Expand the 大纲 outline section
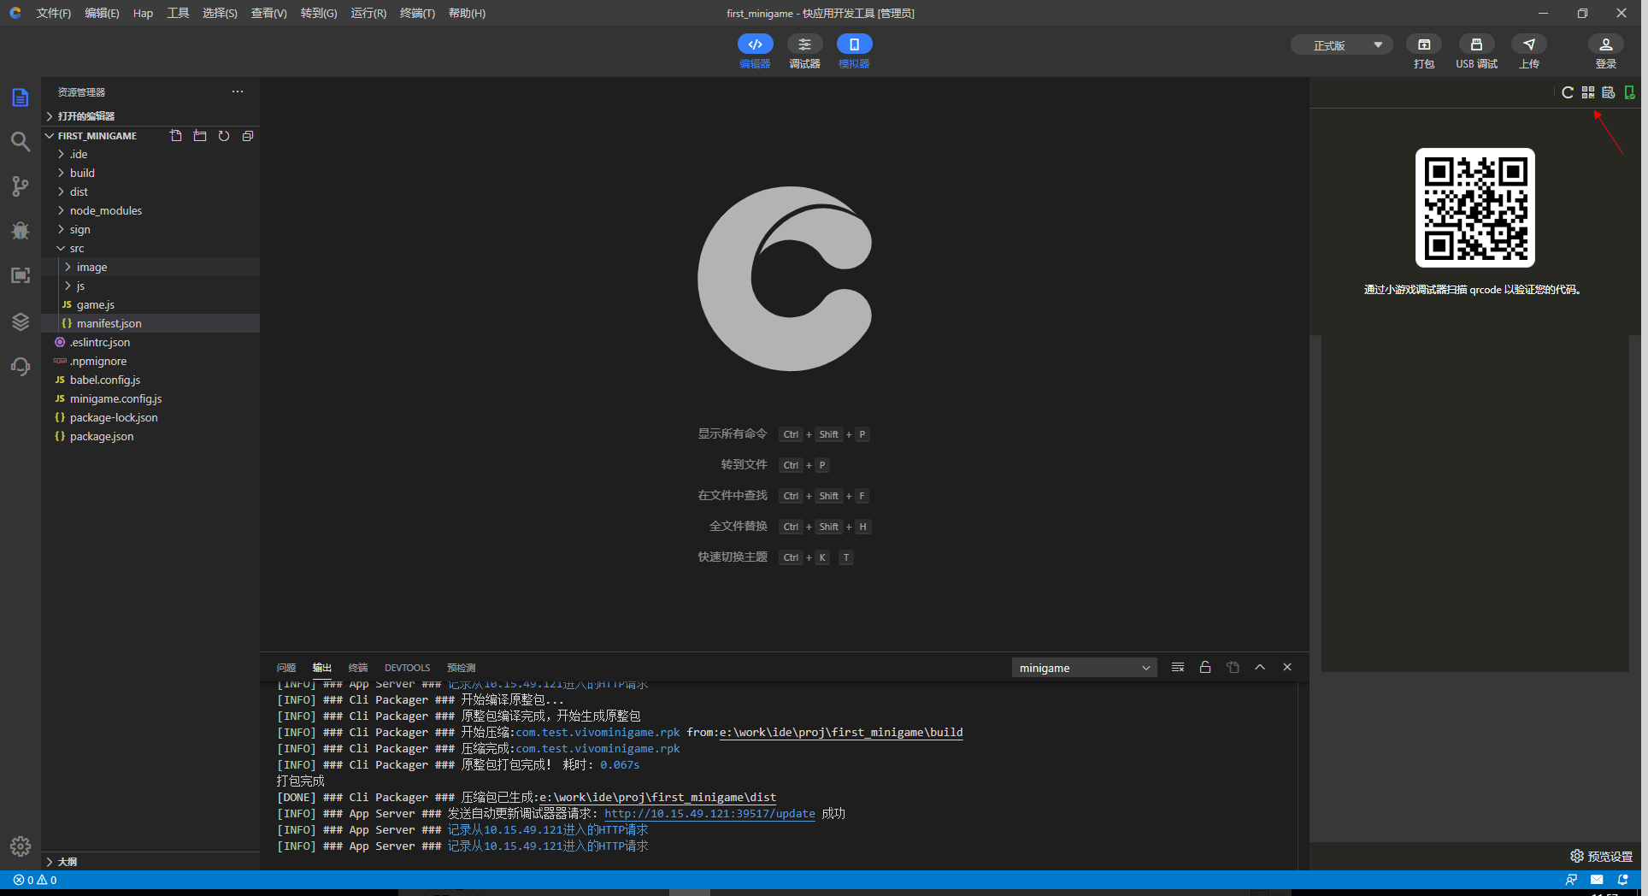Screen dimensions: 1648x896 point(150,862)
